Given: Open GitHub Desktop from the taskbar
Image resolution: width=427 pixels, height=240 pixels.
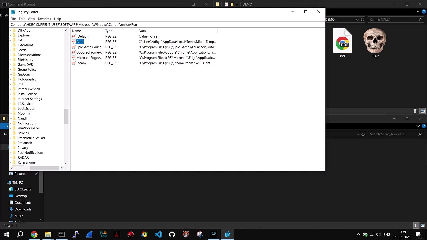Looking at the screenshot, I should pos(172,235).
